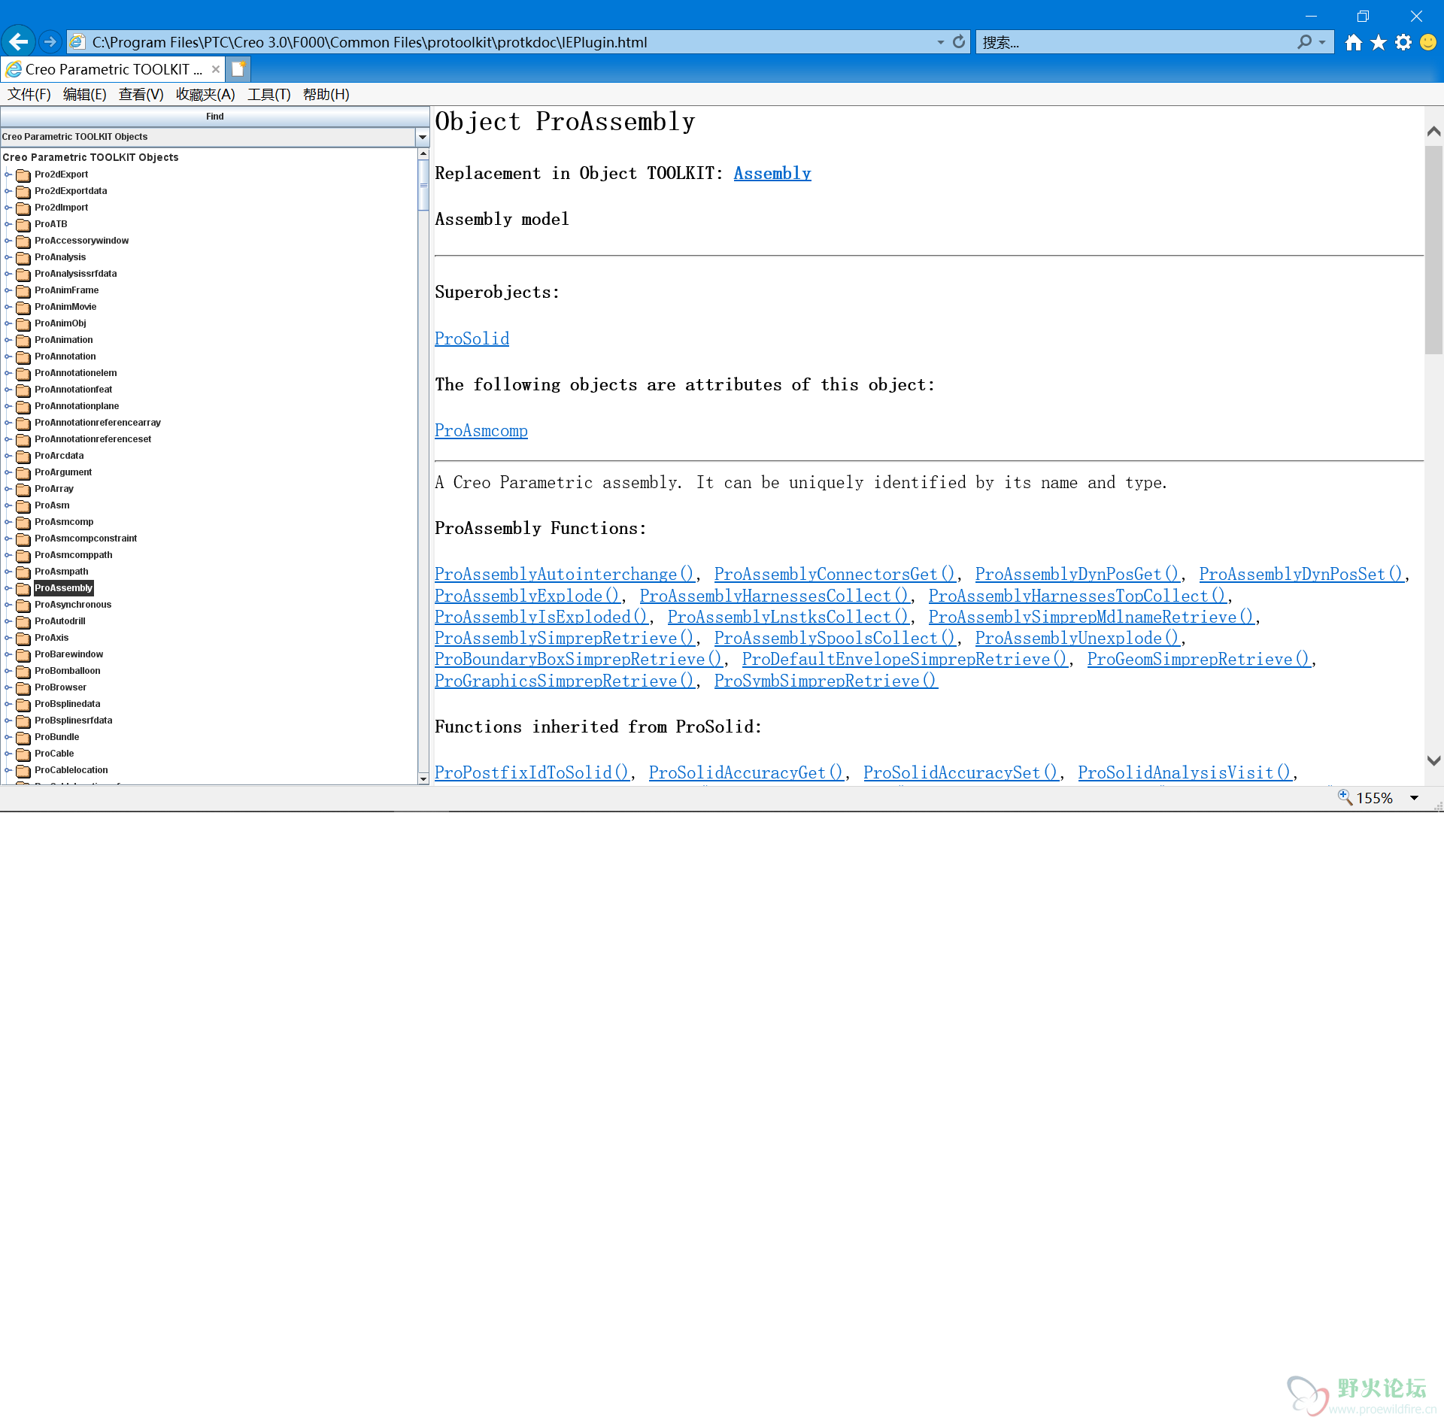The image size is (1444, 1423).
Task: Open the 文件(F) menu
Action: 29,94
